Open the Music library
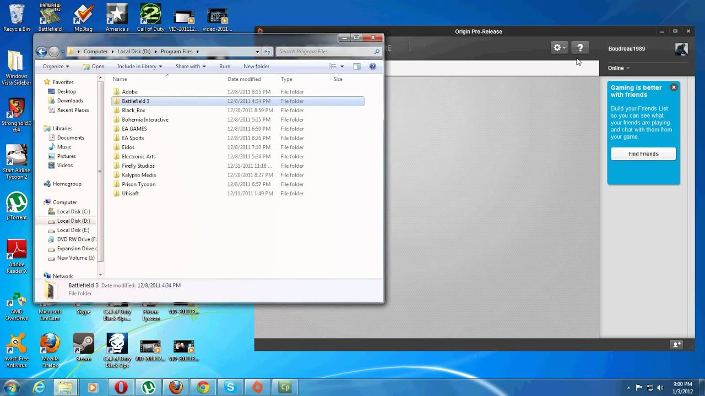Image resolution: width=705 pixels, height=396 pixels. point(64,147)
